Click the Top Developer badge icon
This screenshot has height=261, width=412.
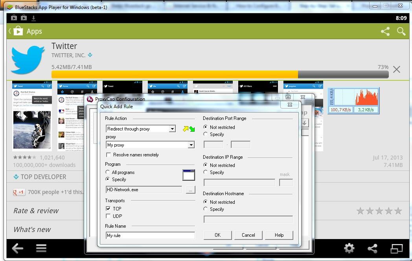[16, 177]
